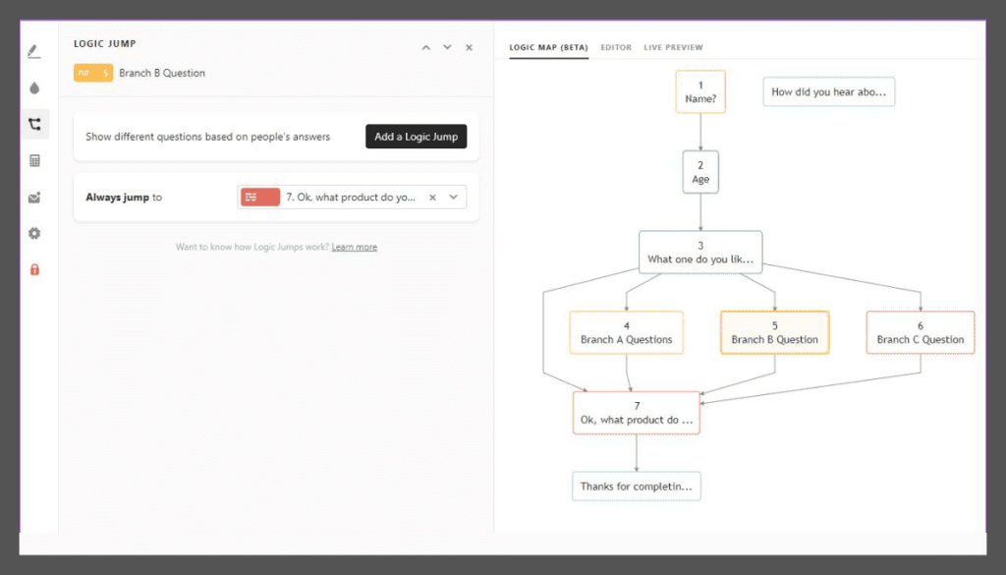Click the red lock icon in sidebar
The width and height of the screenshot is (1006, 575).
tap(34, 269)
